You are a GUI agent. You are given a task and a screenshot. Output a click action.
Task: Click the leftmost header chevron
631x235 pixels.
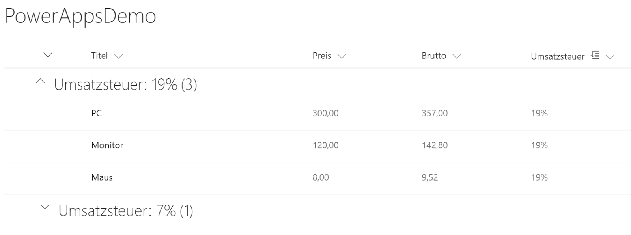(48, 55)
